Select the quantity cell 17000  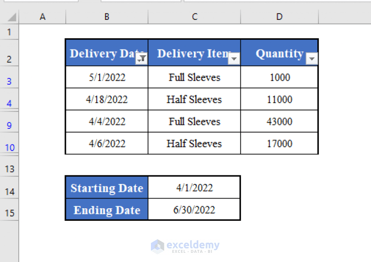[280, 143]
